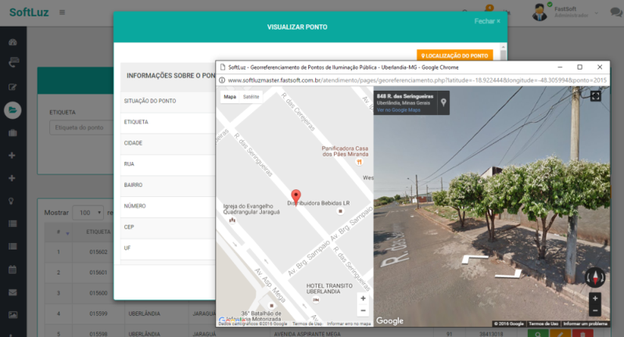Click the page info icon in address bar
Screen dimensions: 624x337
(x=222, y=80)
